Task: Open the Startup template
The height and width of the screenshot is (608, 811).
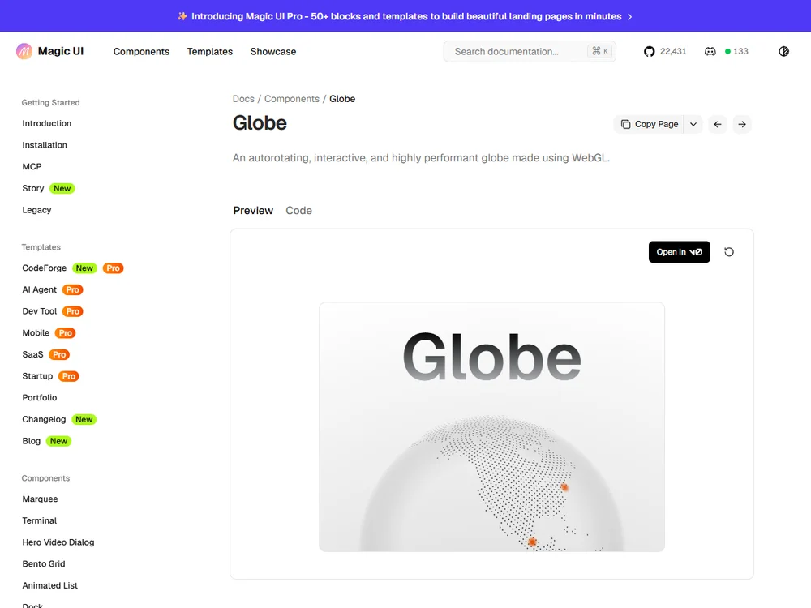Action: pyautogui.click(x=37, y=376)
